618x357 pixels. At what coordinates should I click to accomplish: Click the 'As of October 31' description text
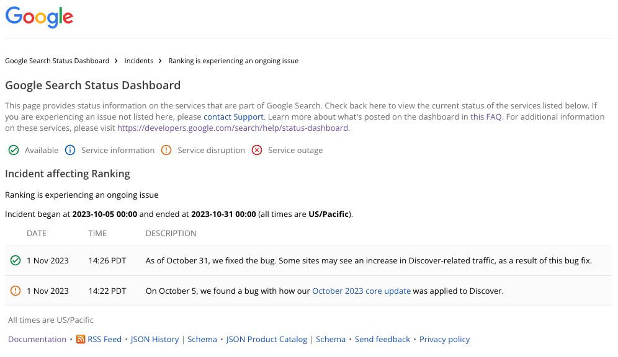pos(369,260)
